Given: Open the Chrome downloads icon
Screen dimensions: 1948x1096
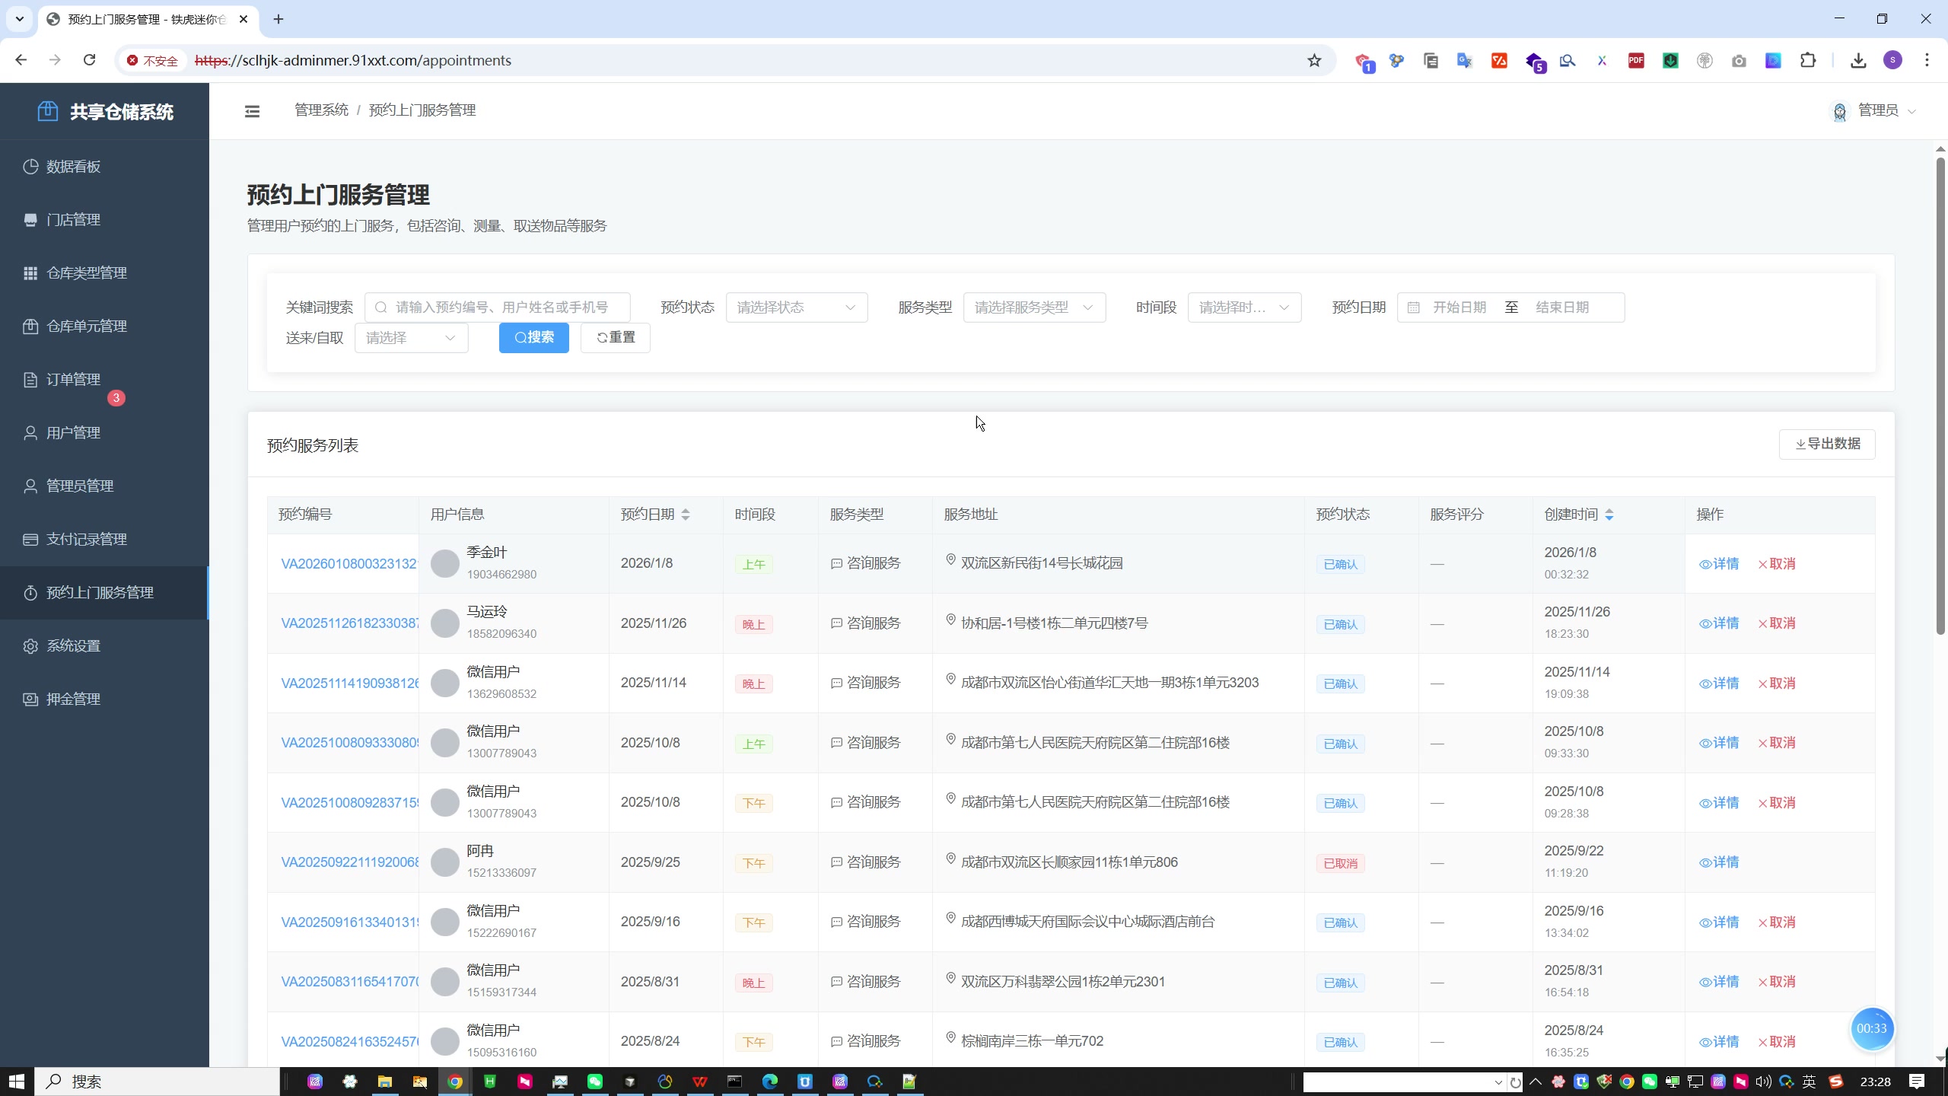Looking at the screenshot, I should coord(1857,61).
